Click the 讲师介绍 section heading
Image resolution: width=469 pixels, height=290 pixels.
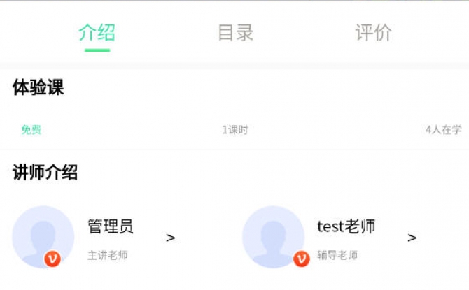tap(45, 173)
